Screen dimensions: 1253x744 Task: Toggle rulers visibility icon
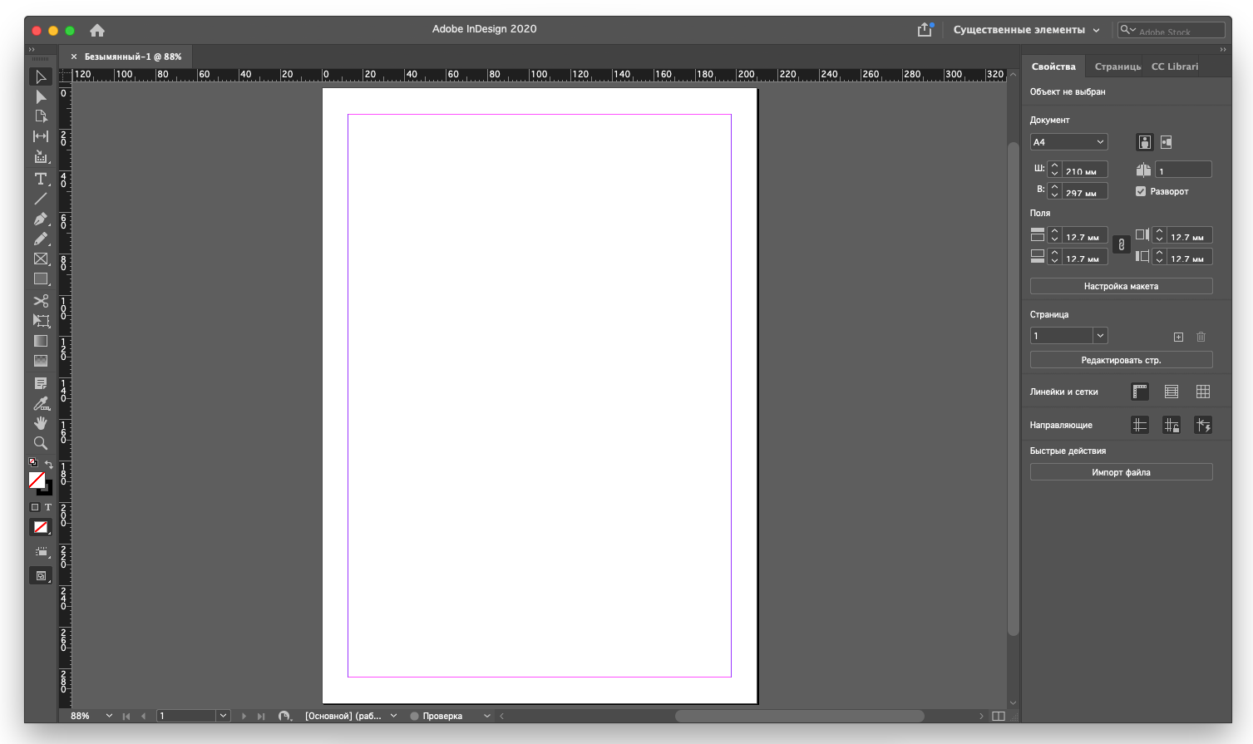(x=1140, y=392)
